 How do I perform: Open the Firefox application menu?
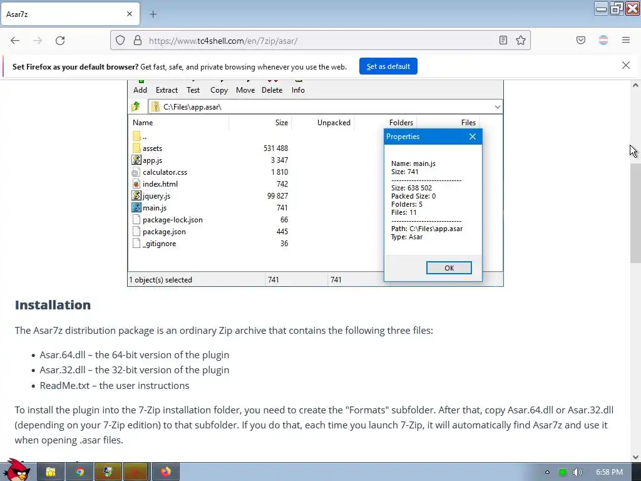[626, 40]
